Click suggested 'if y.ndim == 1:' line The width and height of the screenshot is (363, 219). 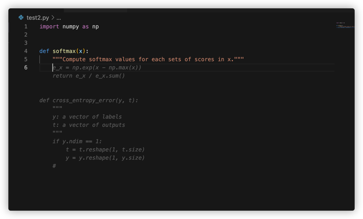tap(77, 141)
